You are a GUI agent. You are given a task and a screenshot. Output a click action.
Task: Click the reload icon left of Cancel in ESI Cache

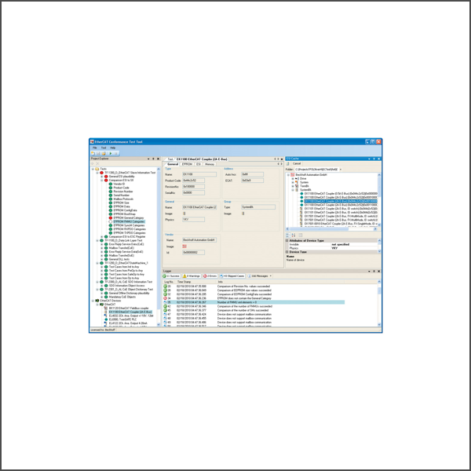[288, 164]
